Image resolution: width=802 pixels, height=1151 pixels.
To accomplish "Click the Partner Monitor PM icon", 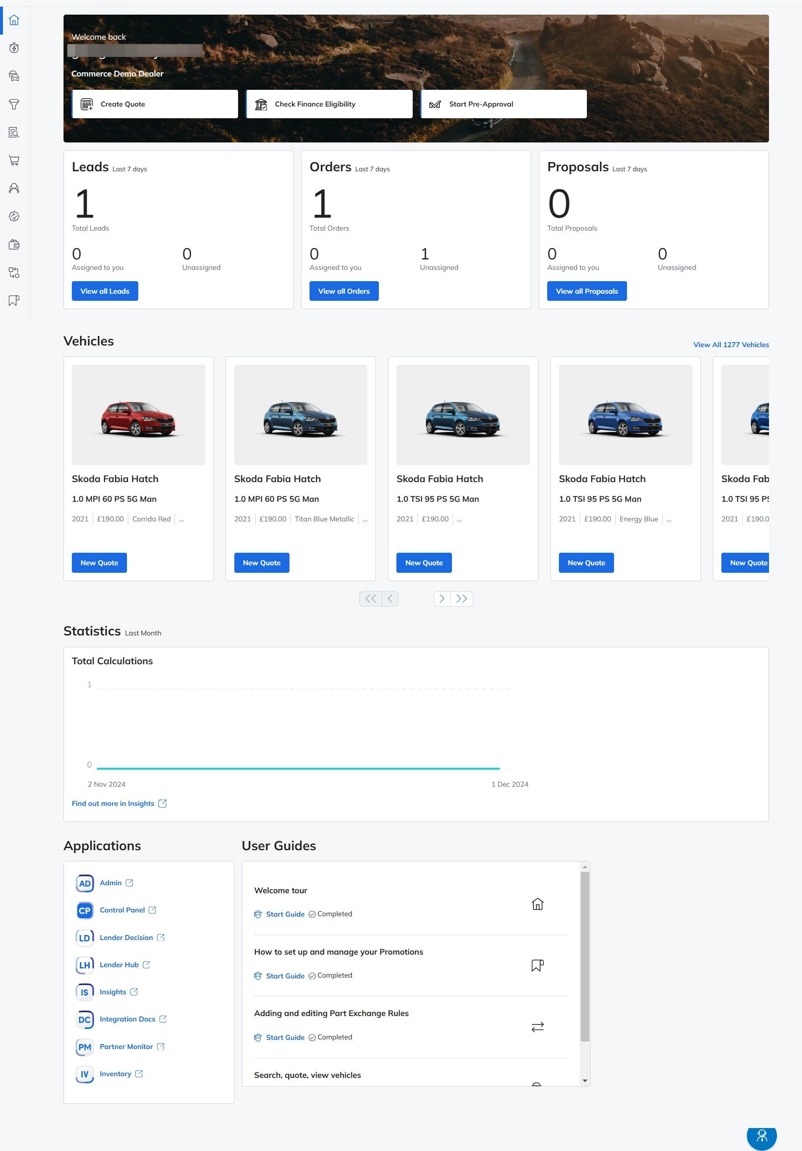I will click(x=85, y=1047).
